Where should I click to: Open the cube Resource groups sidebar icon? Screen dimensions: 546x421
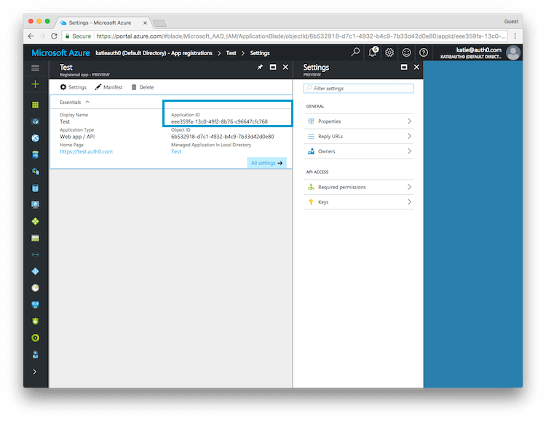35,121
